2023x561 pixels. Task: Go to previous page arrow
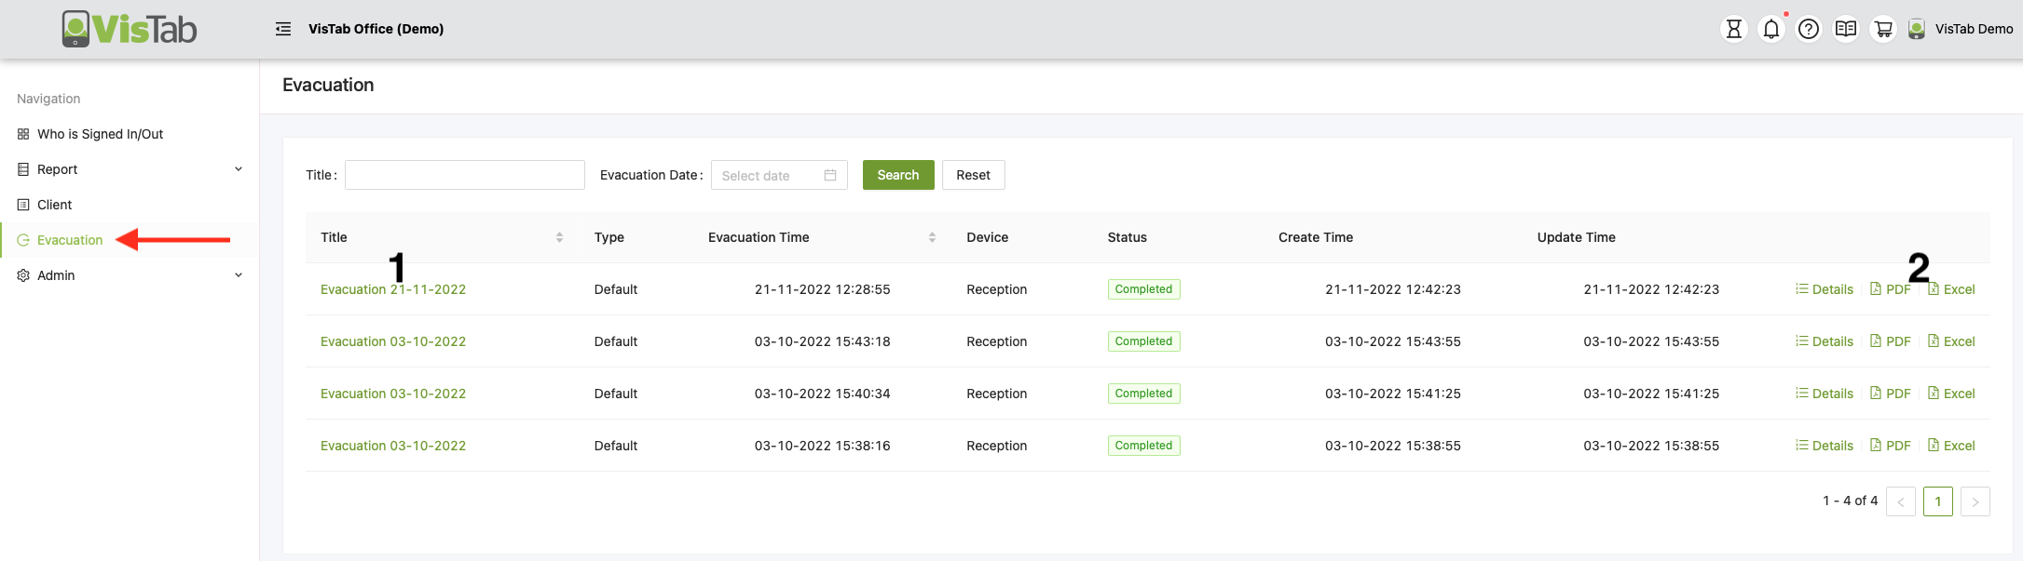point(1901,501)
